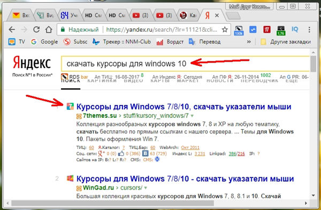
Task: Switch to the first HD См tab
Action: [x=93, y=16]
